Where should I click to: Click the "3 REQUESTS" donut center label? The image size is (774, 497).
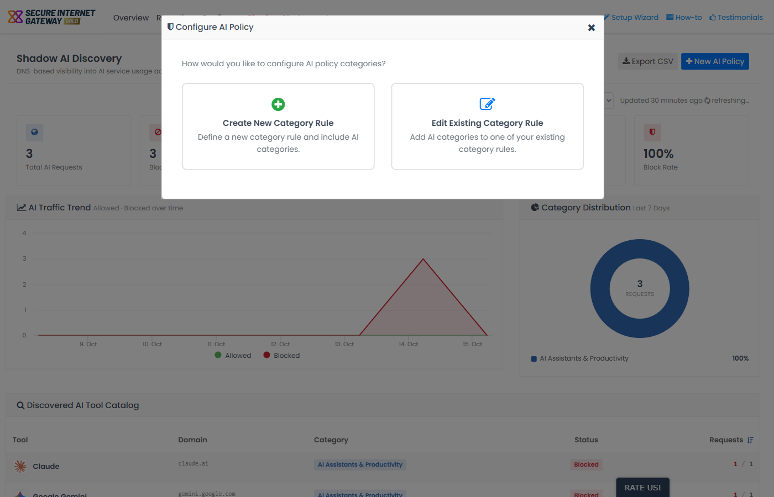pyautogui.click(x=640, y=288)
